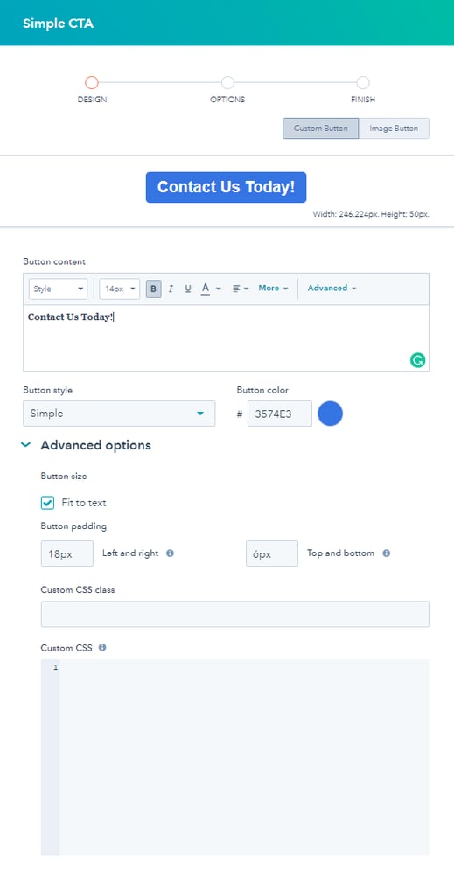Apply Italic formatting in the toolbar
The height and width of the screenshot is (877, 454).
tap(171, 289)
